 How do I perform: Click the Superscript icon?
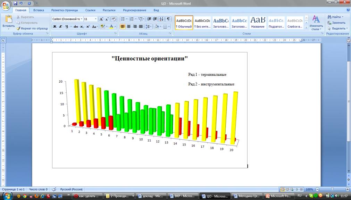point(88,26)
